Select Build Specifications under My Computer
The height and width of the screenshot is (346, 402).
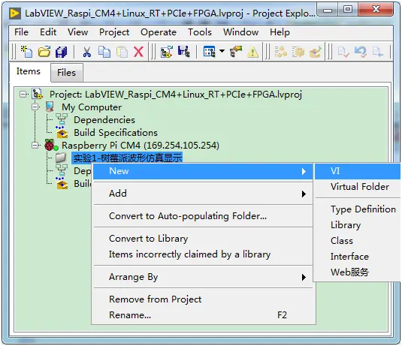pyautogui.click(x=116, y=133)
